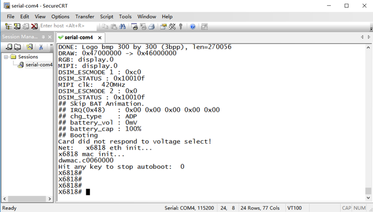This screenshot has width=373, height=212.
Task: Close the serial-com4 tab
Action: click(x=100, y=37)
